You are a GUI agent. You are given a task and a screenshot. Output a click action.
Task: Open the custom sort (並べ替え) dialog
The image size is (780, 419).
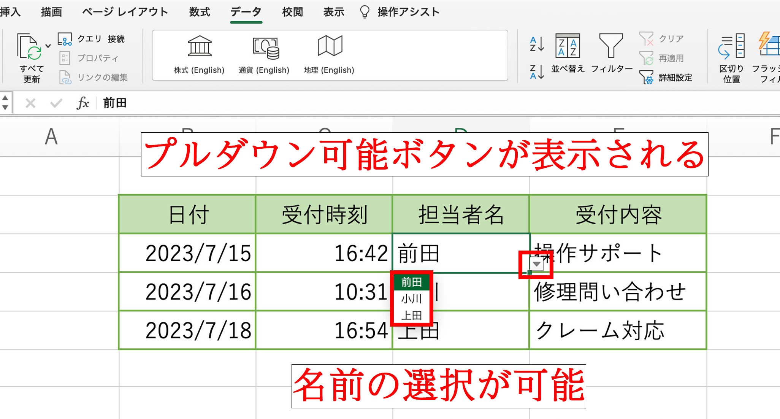567,47
